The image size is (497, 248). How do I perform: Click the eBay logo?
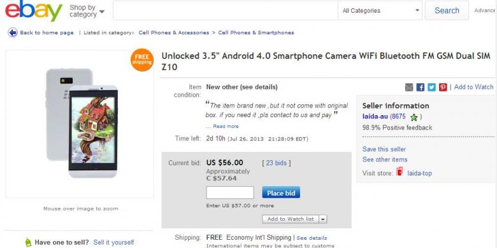[34, 10]
